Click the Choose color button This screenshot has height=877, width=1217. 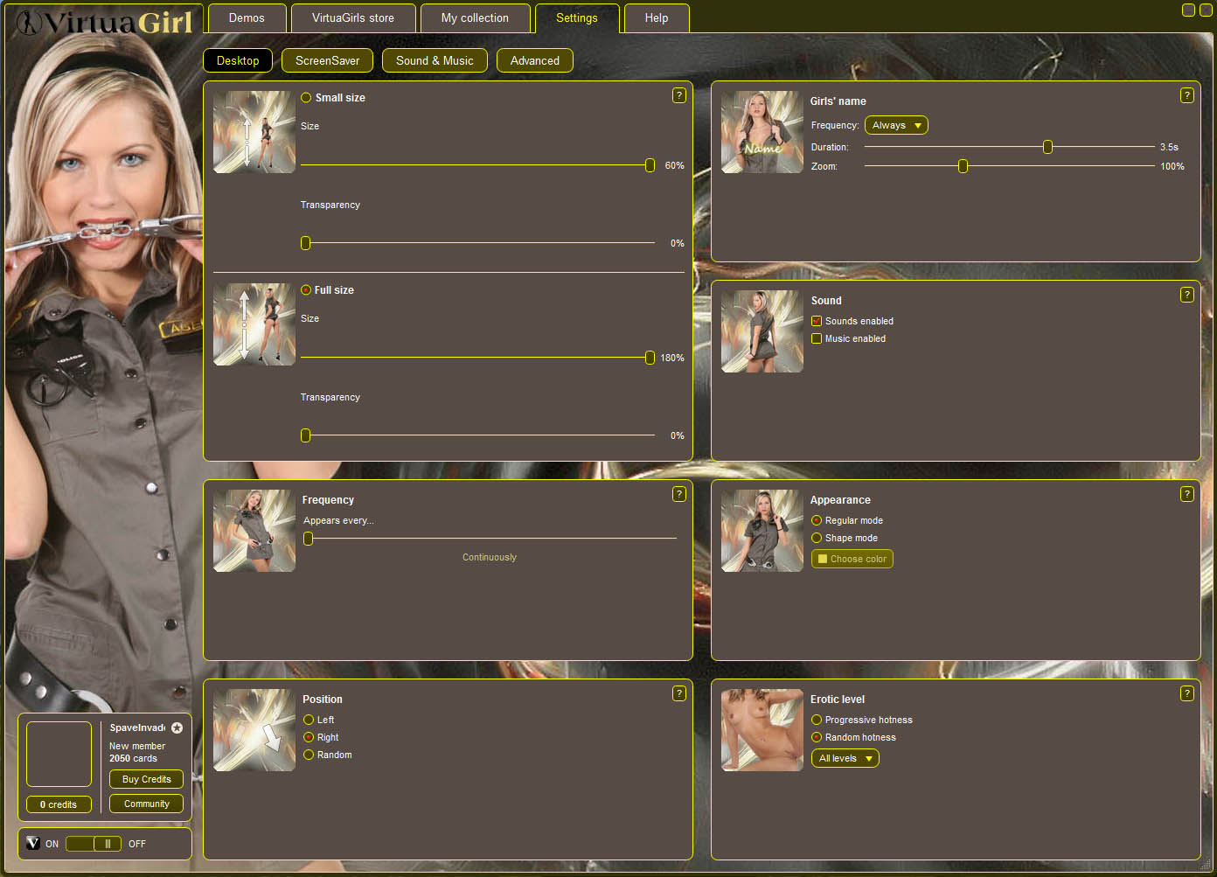pos(852,559)
